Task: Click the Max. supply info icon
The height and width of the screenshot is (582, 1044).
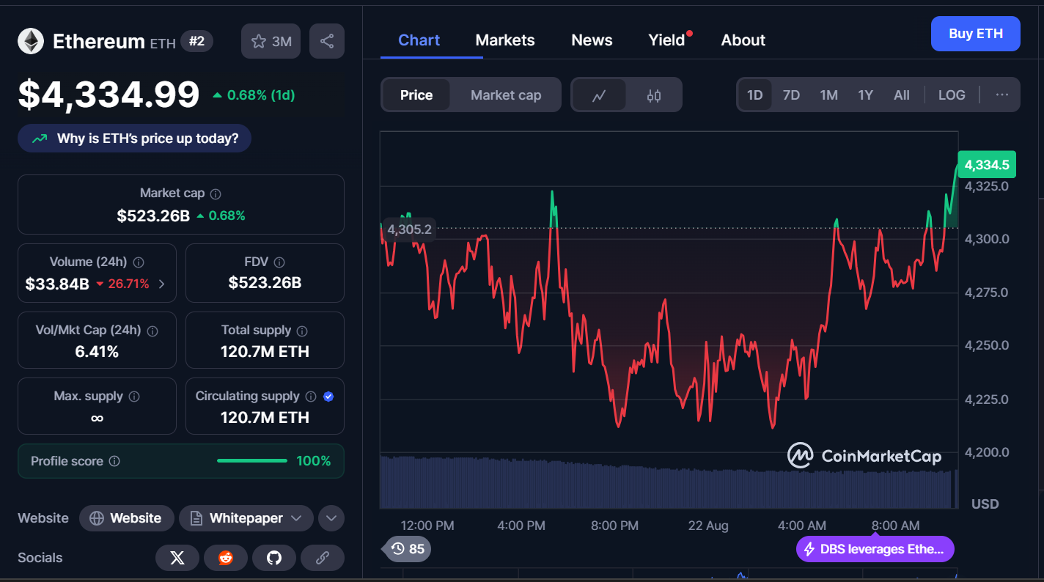Action: pyautogui.click(x=134, y=397)
